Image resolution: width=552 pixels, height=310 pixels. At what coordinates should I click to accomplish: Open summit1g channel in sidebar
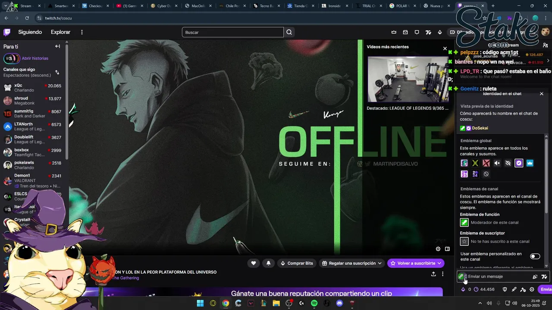tap(32, 114)
